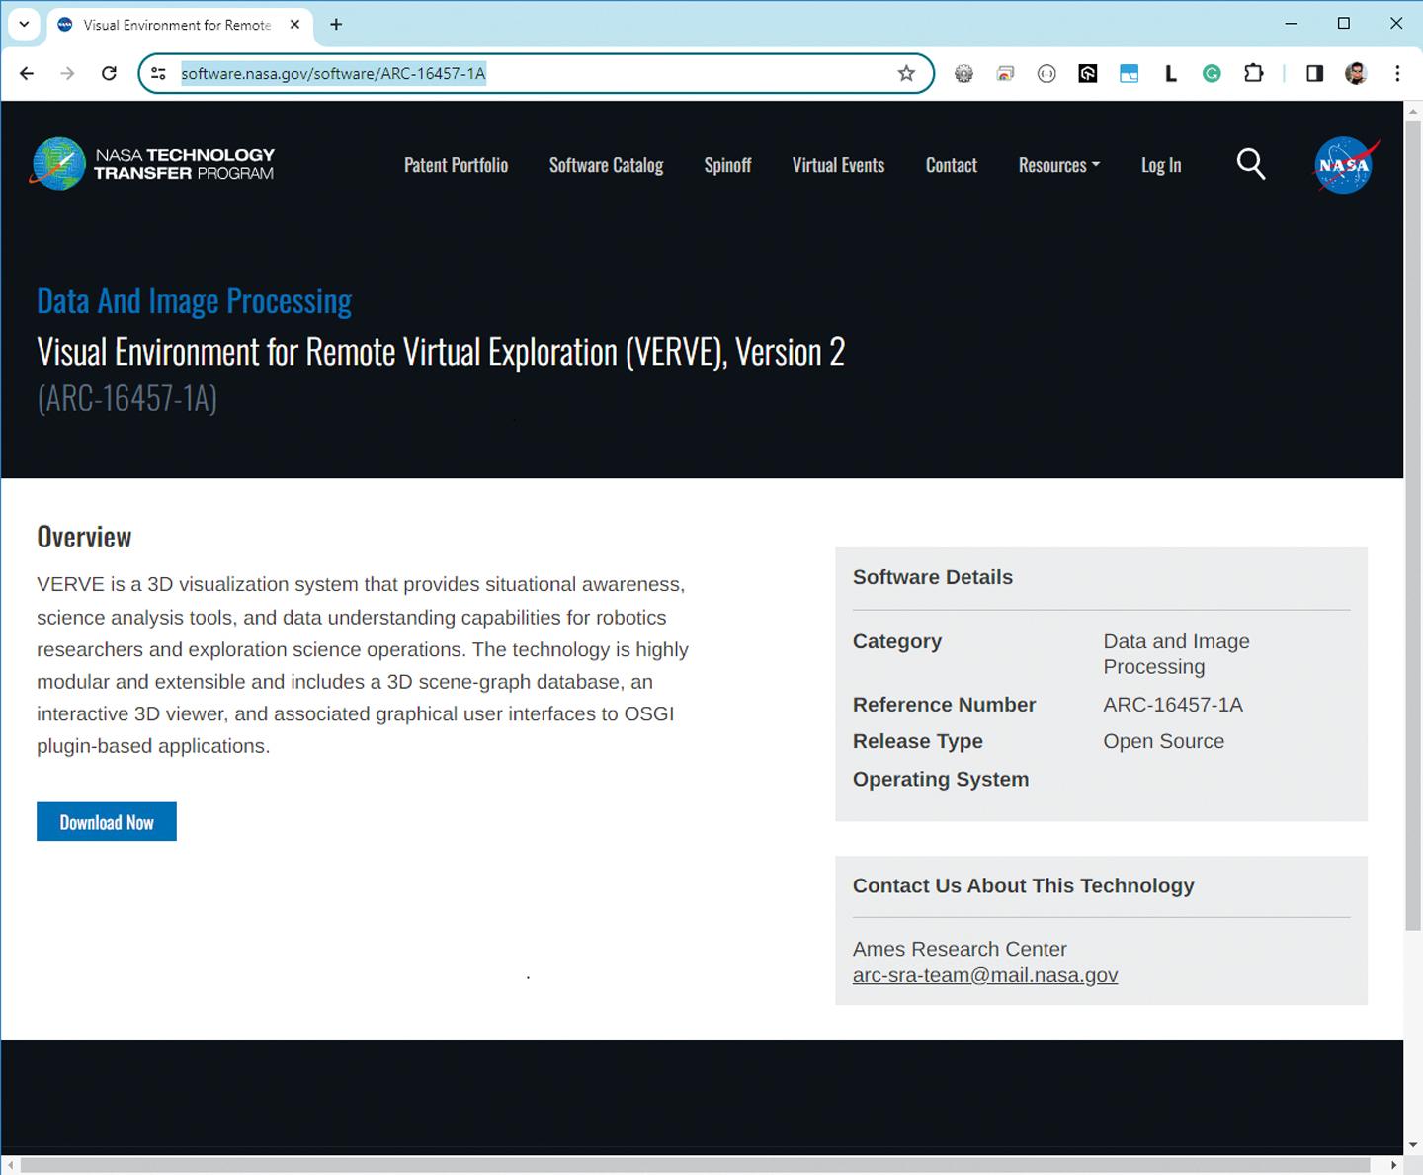This screenshot has height=1175, width=1423.
Task: Click the browser forward arrow
Action: [67, 73]
